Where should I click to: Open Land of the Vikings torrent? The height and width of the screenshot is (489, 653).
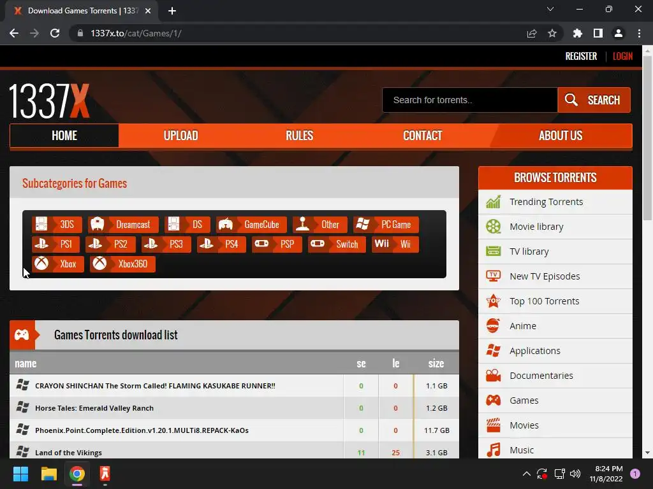click(x=68, y=453)
